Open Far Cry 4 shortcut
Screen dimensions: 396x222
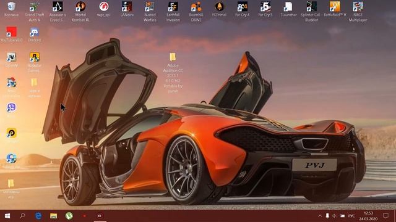pos(242,7)
